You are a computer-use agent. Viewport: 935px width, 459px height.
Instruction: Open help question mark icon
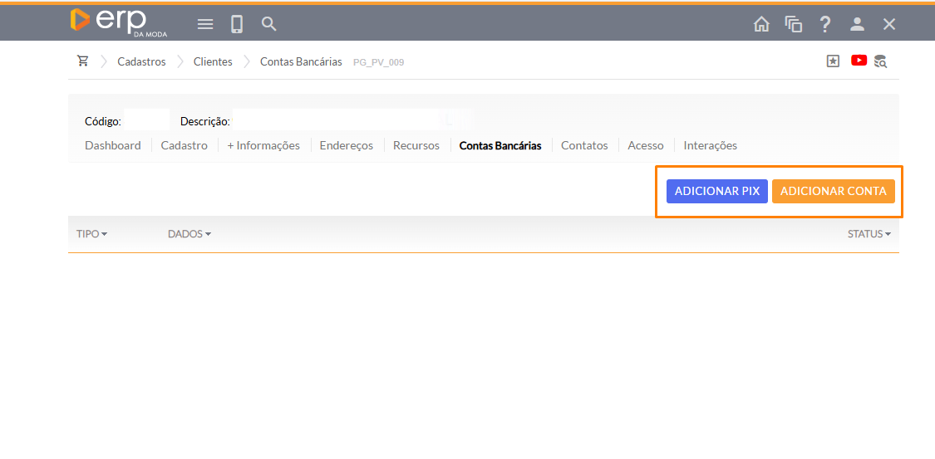coord(824,24)
